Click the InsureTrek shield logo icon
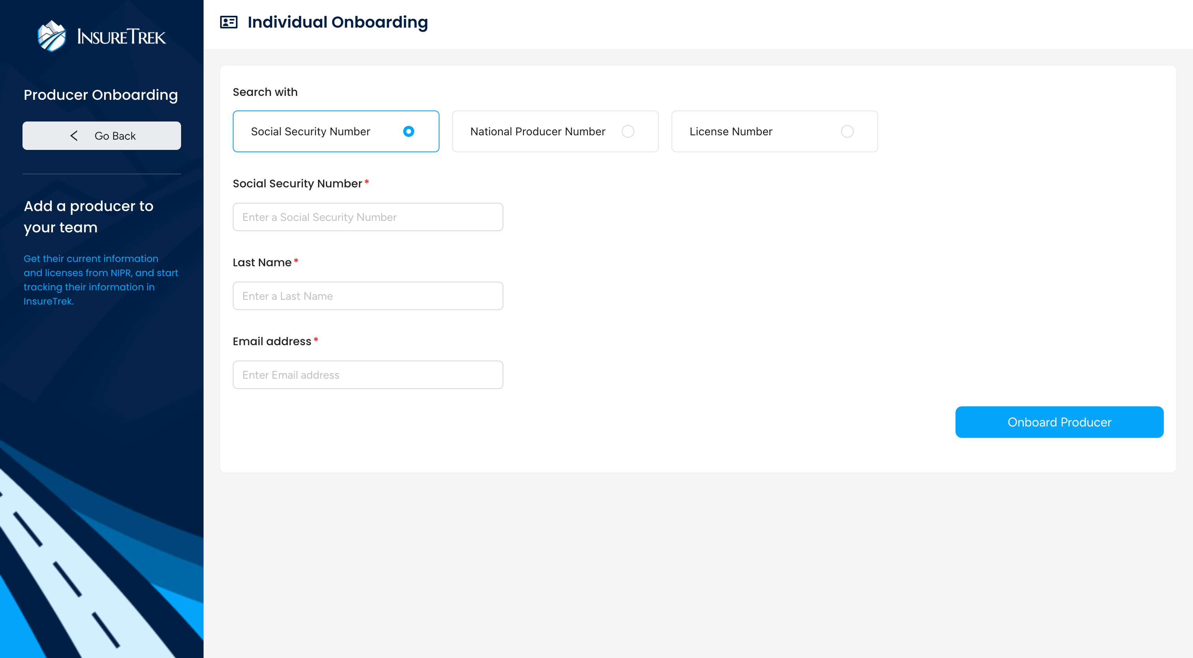Image resolution: width=1193 pixels, height=658 pixels. (51, 36)
